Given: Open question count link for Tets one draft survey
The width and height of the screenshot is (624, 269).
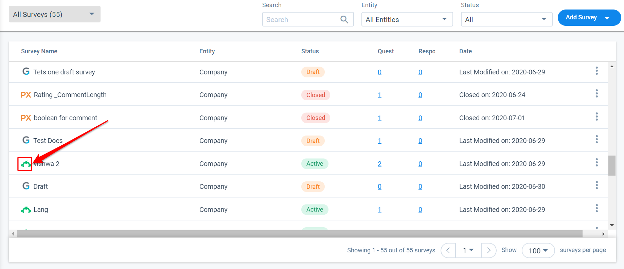Looking at the screenshot, I should (379, 72).
